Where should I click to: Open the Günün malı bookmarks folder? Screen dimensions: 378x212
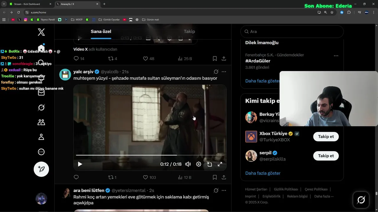point(150,20)
